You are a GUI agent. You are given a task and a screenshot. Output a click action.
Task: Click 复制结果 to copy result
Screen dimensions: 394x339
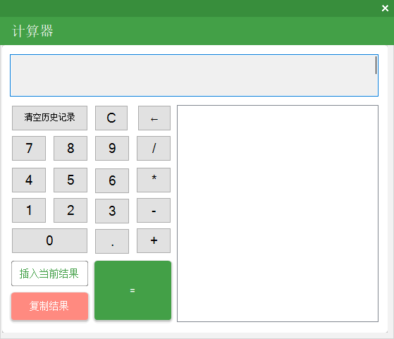[50, 306]
